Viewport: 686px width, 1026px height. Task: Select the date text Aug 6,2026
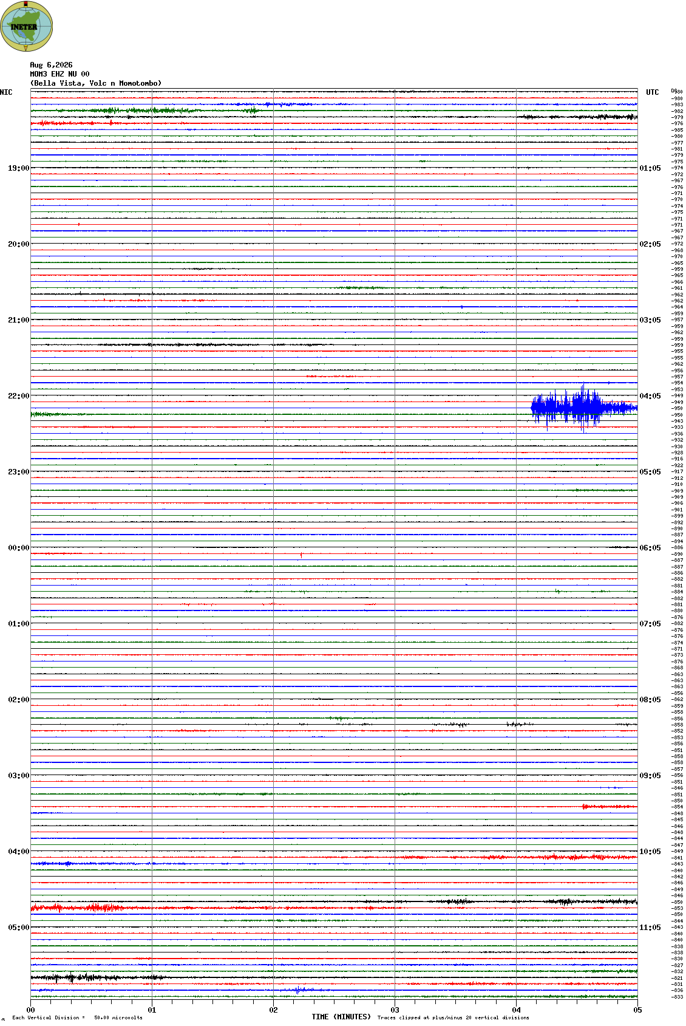51,65
